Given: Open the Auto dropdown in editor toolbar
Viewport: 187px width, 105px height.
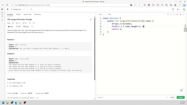Looking at the screenshot, I should click(x=109, y=14).
